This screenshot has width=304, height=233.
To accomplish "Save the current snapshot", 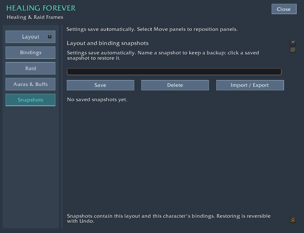I will [x=100, y=85].
